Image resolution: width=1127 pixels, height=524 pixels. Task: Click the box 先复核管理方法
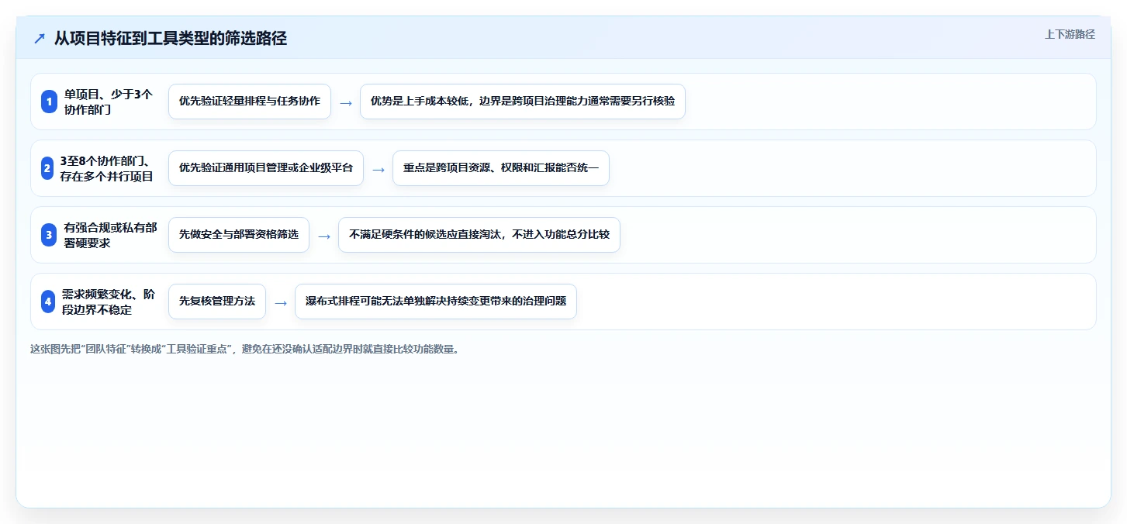pos(217,302)
